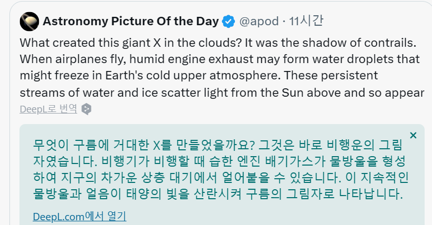The height and width of the screenshot is (225, 432).
Task: Open the APOD Saturn profile avatar
Action: [x=29, y=22]
